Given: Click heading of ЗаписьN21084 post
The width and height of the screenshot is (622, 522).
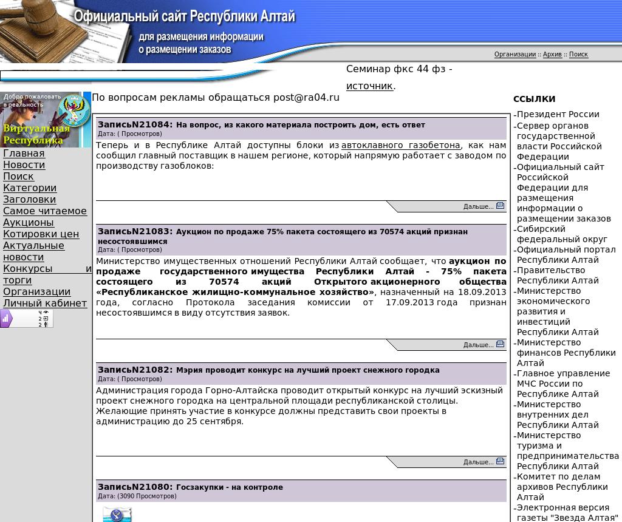Looking at the screenshot, I should pyautogui.click(x=261, y=124).
